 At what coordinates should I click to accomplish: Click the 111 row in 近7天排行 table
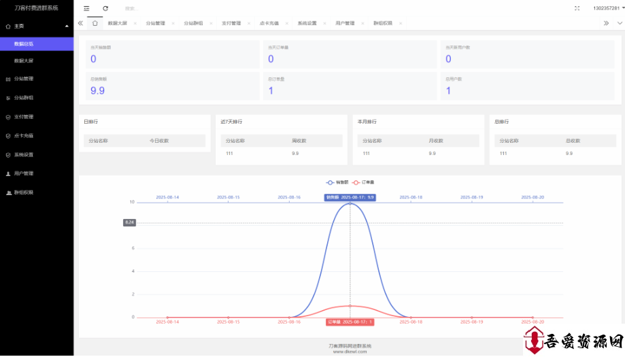[x=282, y=154]
